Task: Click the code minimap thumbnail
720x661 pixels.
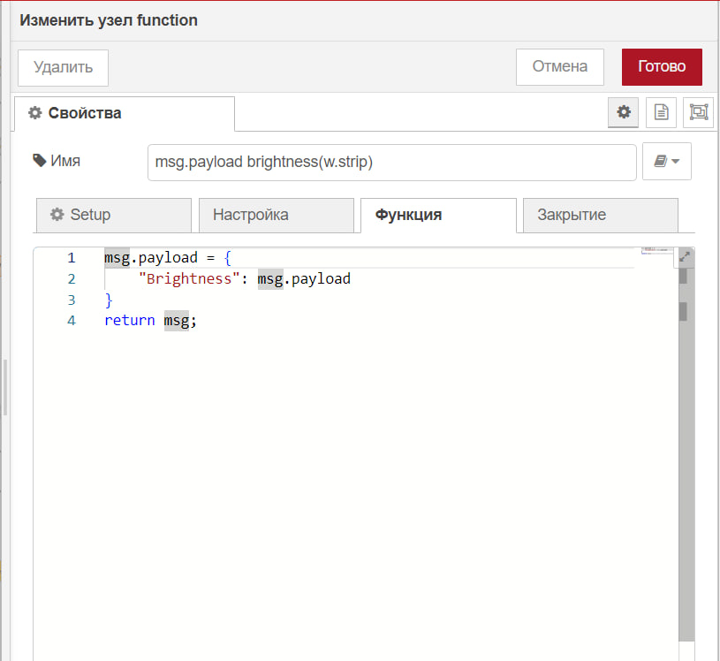Action: 656,251
